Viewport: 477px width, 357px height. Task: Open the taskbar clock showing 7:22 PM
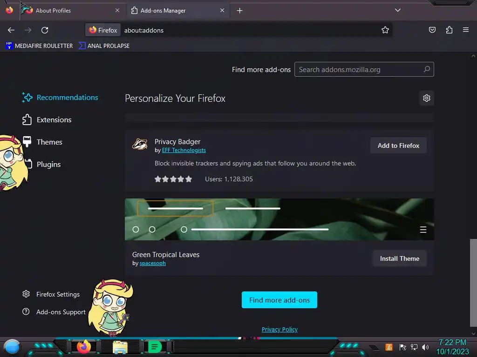tap(452, 347)
